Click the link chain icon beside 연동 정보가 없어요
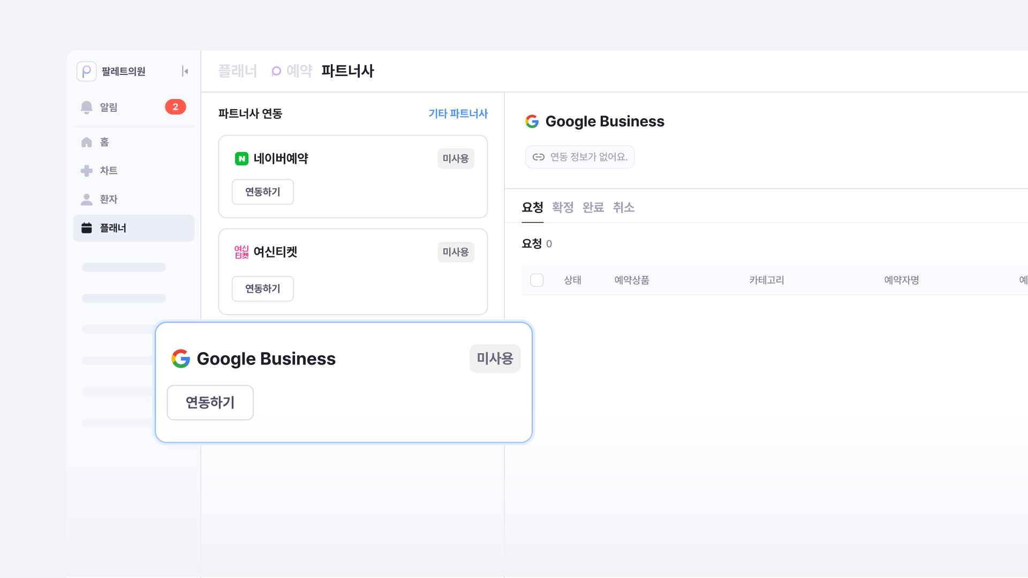1028x578 pixels. tap(539, 157)
